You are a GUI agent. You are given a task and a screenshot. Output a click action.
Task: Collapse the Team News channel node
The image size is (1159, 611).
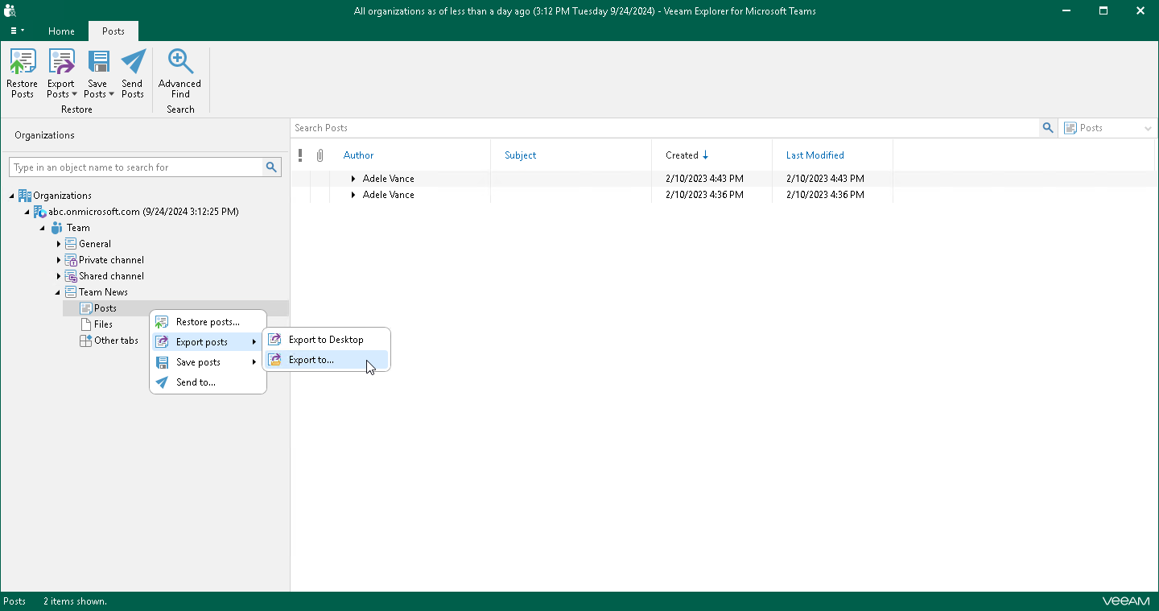58,292
